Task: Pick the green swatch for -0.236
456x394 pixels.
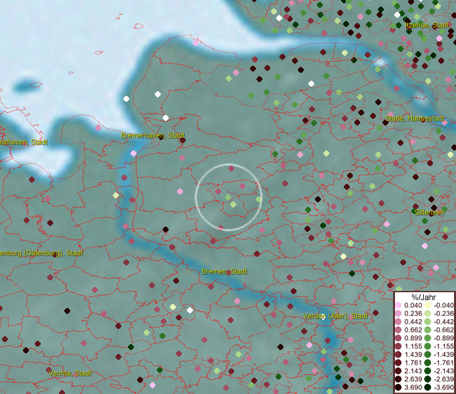Action: tap(428, 313)
